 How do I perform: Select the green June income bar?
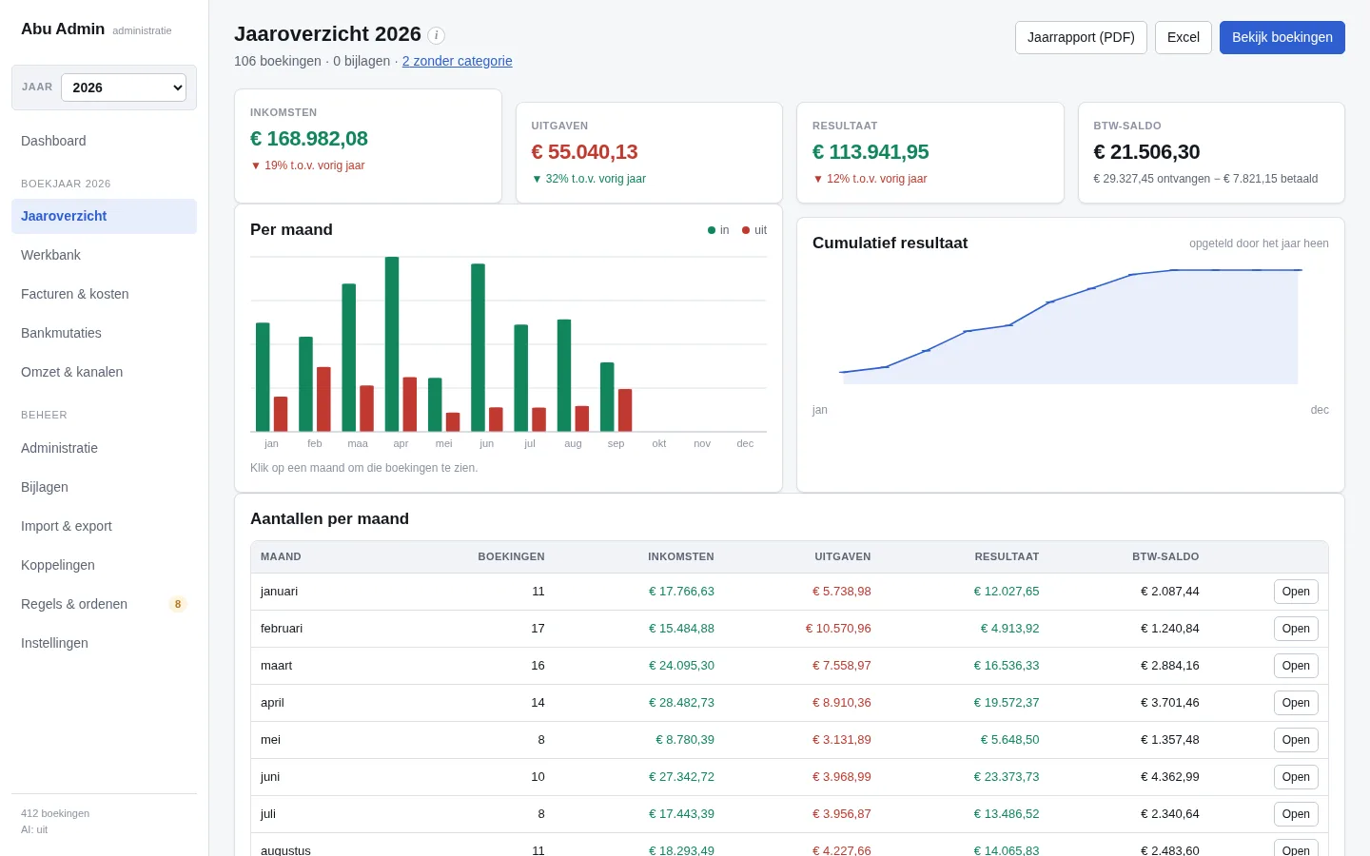coord(478,347)
